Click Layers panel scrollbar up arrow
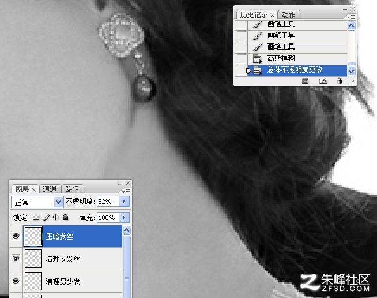Image resolution: width=377 pixels, height=298 pixels. coord(126,230)
